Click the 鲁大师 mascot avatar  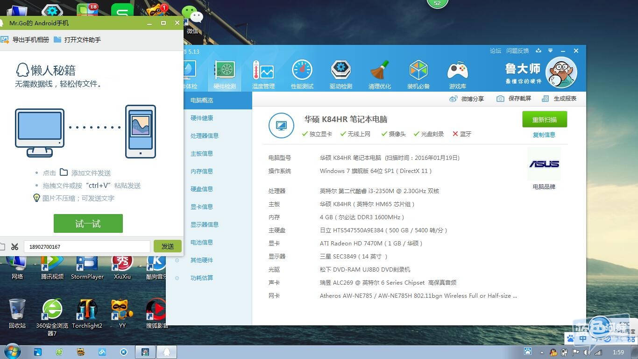561,72
